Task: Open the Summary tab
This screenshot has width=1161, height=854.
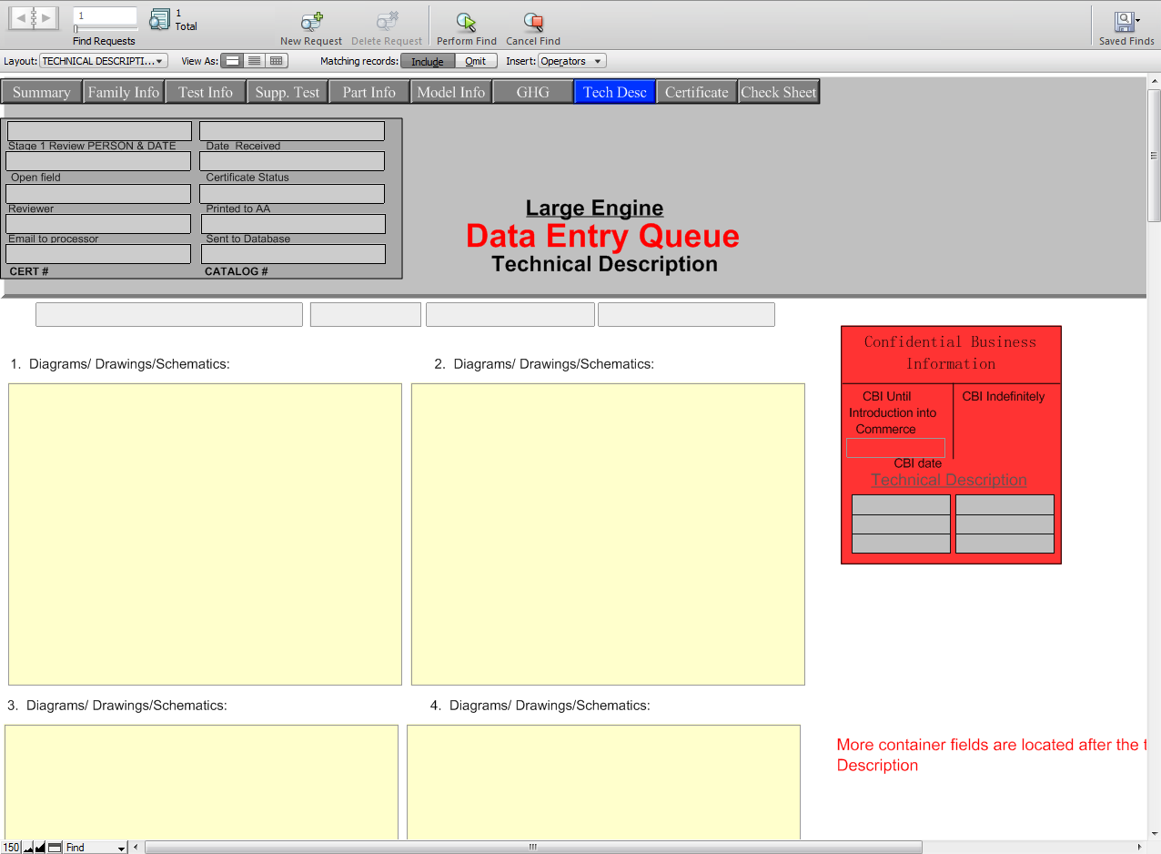Action: pos(42,92)
